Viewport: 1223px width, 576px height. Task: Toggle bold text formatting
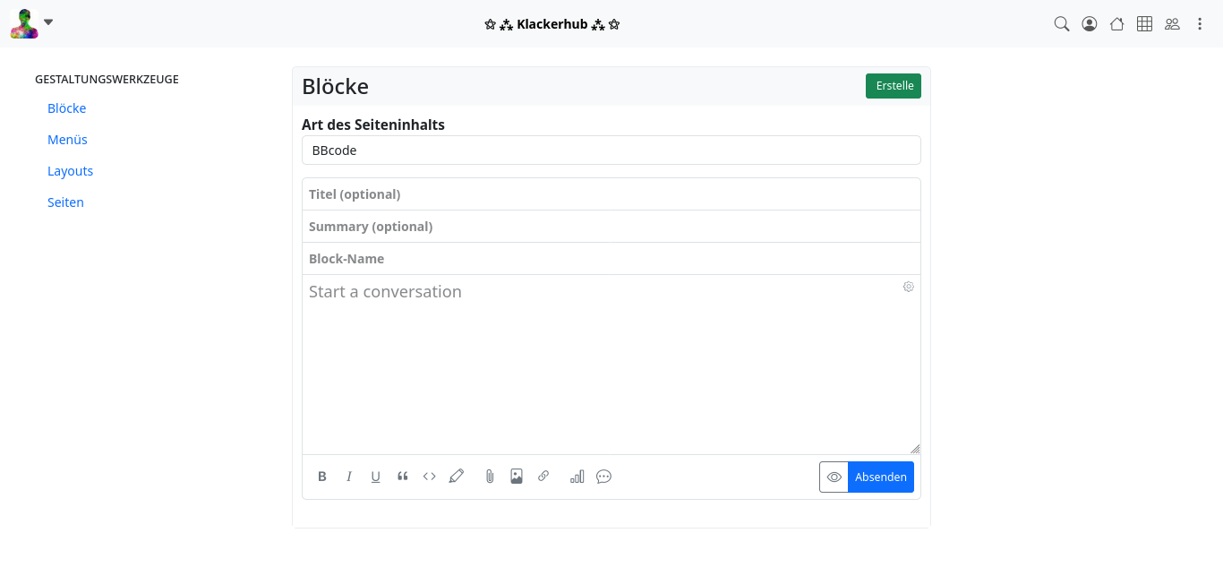(x=322, y=477)
